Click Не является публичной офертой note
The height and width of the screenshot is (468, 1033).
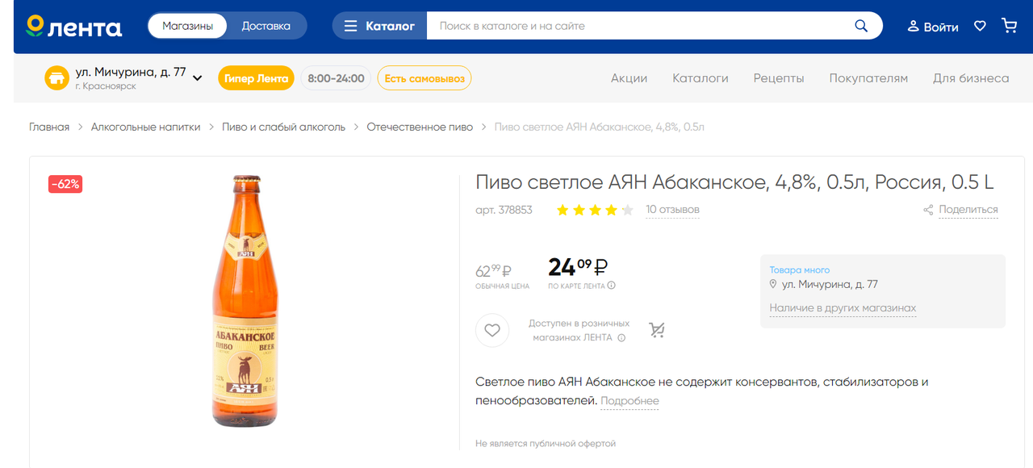[x=546, y=444]
